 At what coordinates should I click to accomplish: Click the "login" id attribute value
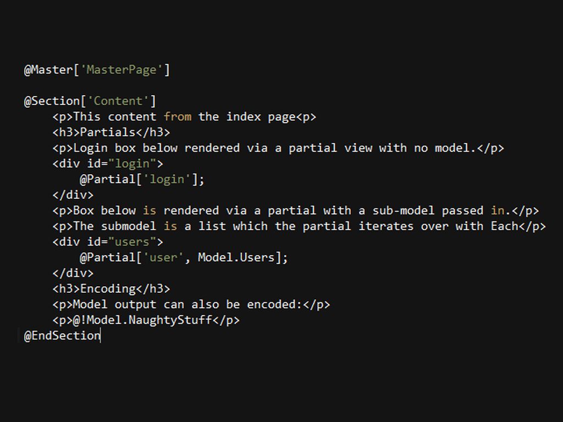(x=132, y=164)
